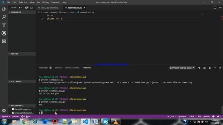Open the Extensions view

(4, 41)
